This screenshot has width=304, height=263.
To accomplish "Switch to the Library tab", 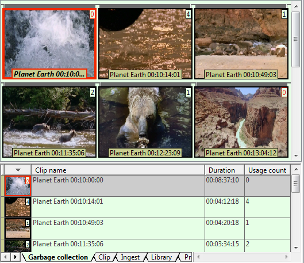I will point(161,257).
